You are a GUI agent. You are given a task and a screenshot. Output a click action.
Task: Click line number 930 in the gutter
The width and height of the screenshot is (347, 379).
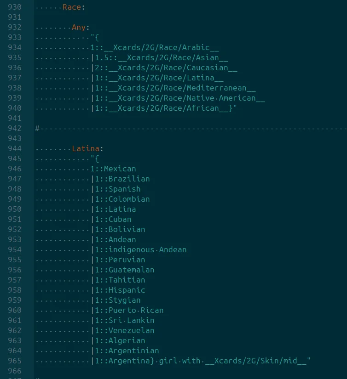(15, 7)
